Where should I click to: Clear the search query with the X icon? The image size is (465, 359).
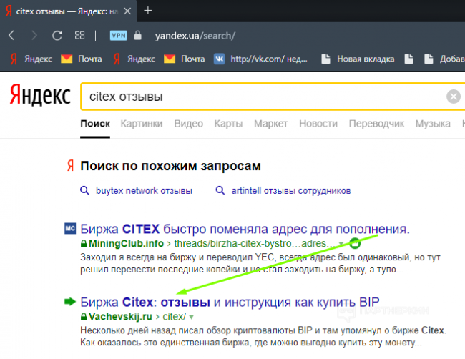454,96
